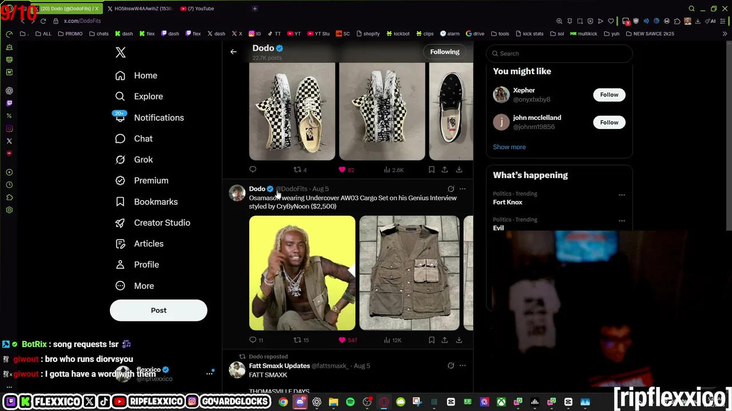
Task: Open more options on Osamason post
Action: click(x=462, y=189)
